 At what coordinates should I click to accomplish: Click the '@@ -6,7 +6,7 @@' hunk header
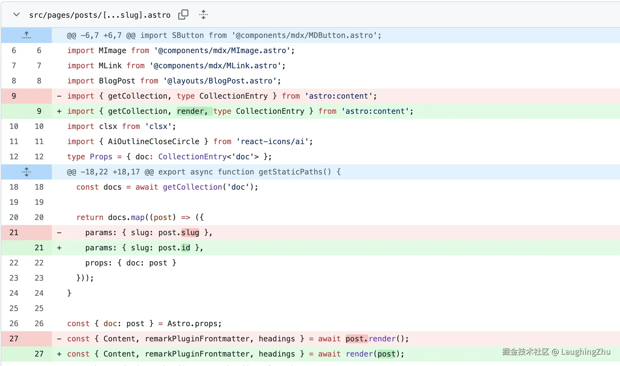[101, 35]
